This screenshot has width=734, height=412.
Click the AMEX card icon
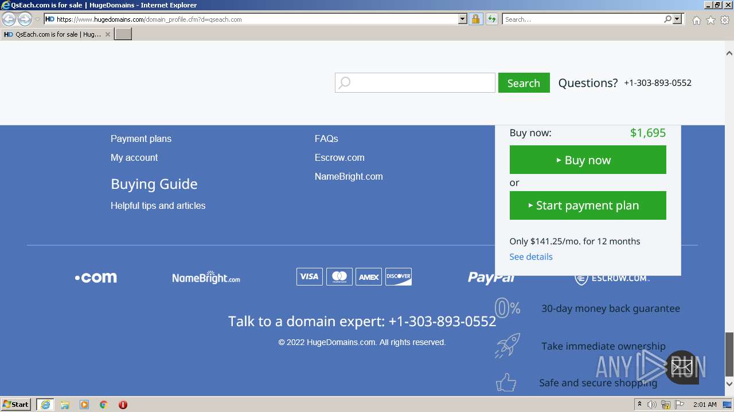[369, 277]
